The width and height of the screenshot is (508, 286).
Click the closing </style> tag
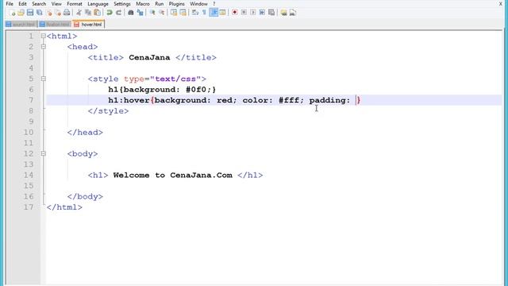pyautogui.click(x=108, y=111)
